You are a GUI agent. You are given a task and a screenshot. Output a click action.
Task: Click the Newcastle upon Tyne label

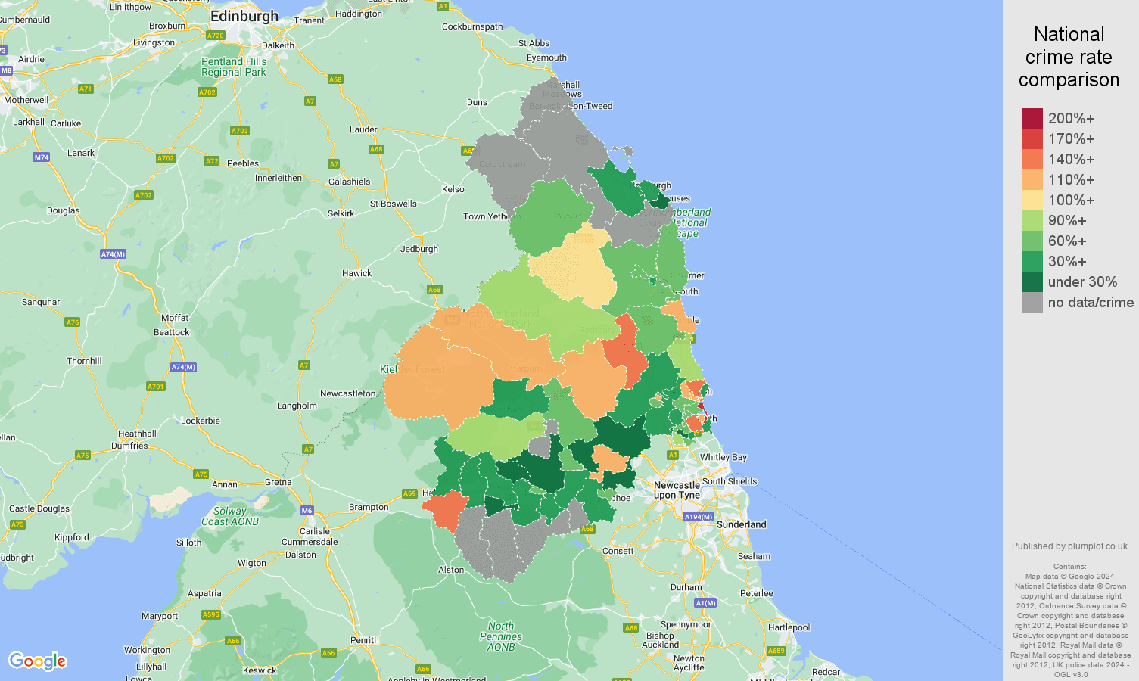[677, 490]
